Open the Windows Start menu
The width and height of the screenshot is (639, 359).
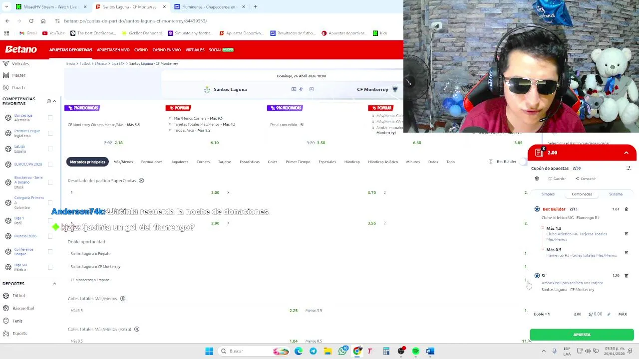pyautogui.click(x=209, y=351)
